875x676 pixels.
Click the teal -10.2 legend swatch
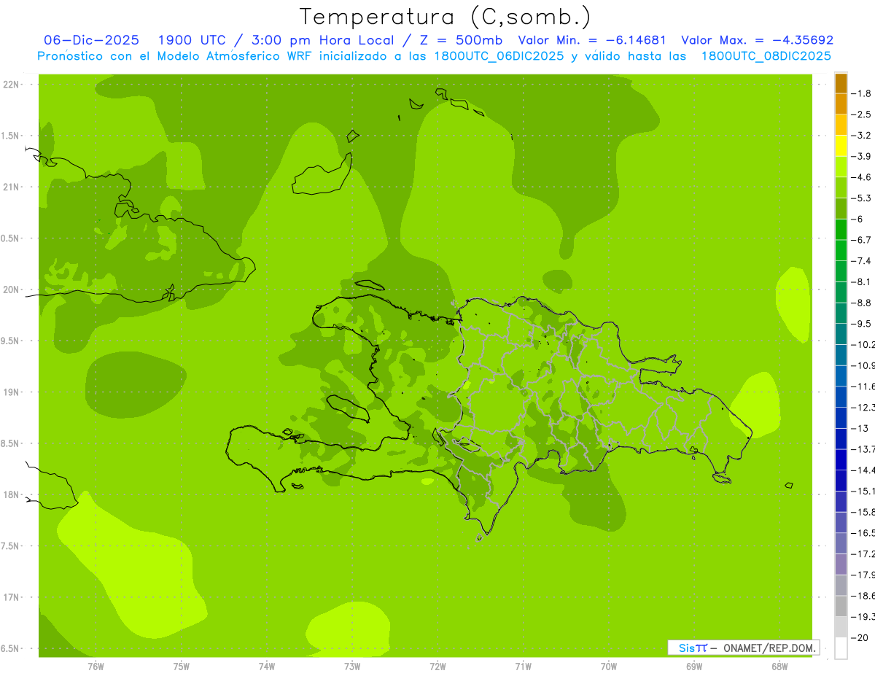point(841,334)
